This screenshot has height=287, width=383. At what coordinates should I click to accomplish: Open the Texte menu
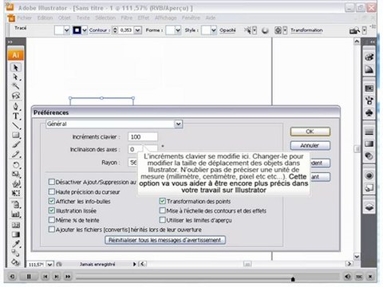click(x=83, y=18)
